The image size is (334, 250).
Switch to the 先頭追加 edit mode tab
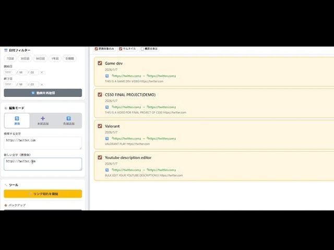pyautogui.click(x=68, y=121)
